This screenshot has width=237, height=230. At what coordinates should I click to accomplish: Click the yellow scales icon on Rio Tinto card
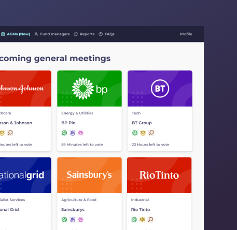point(142,220)
